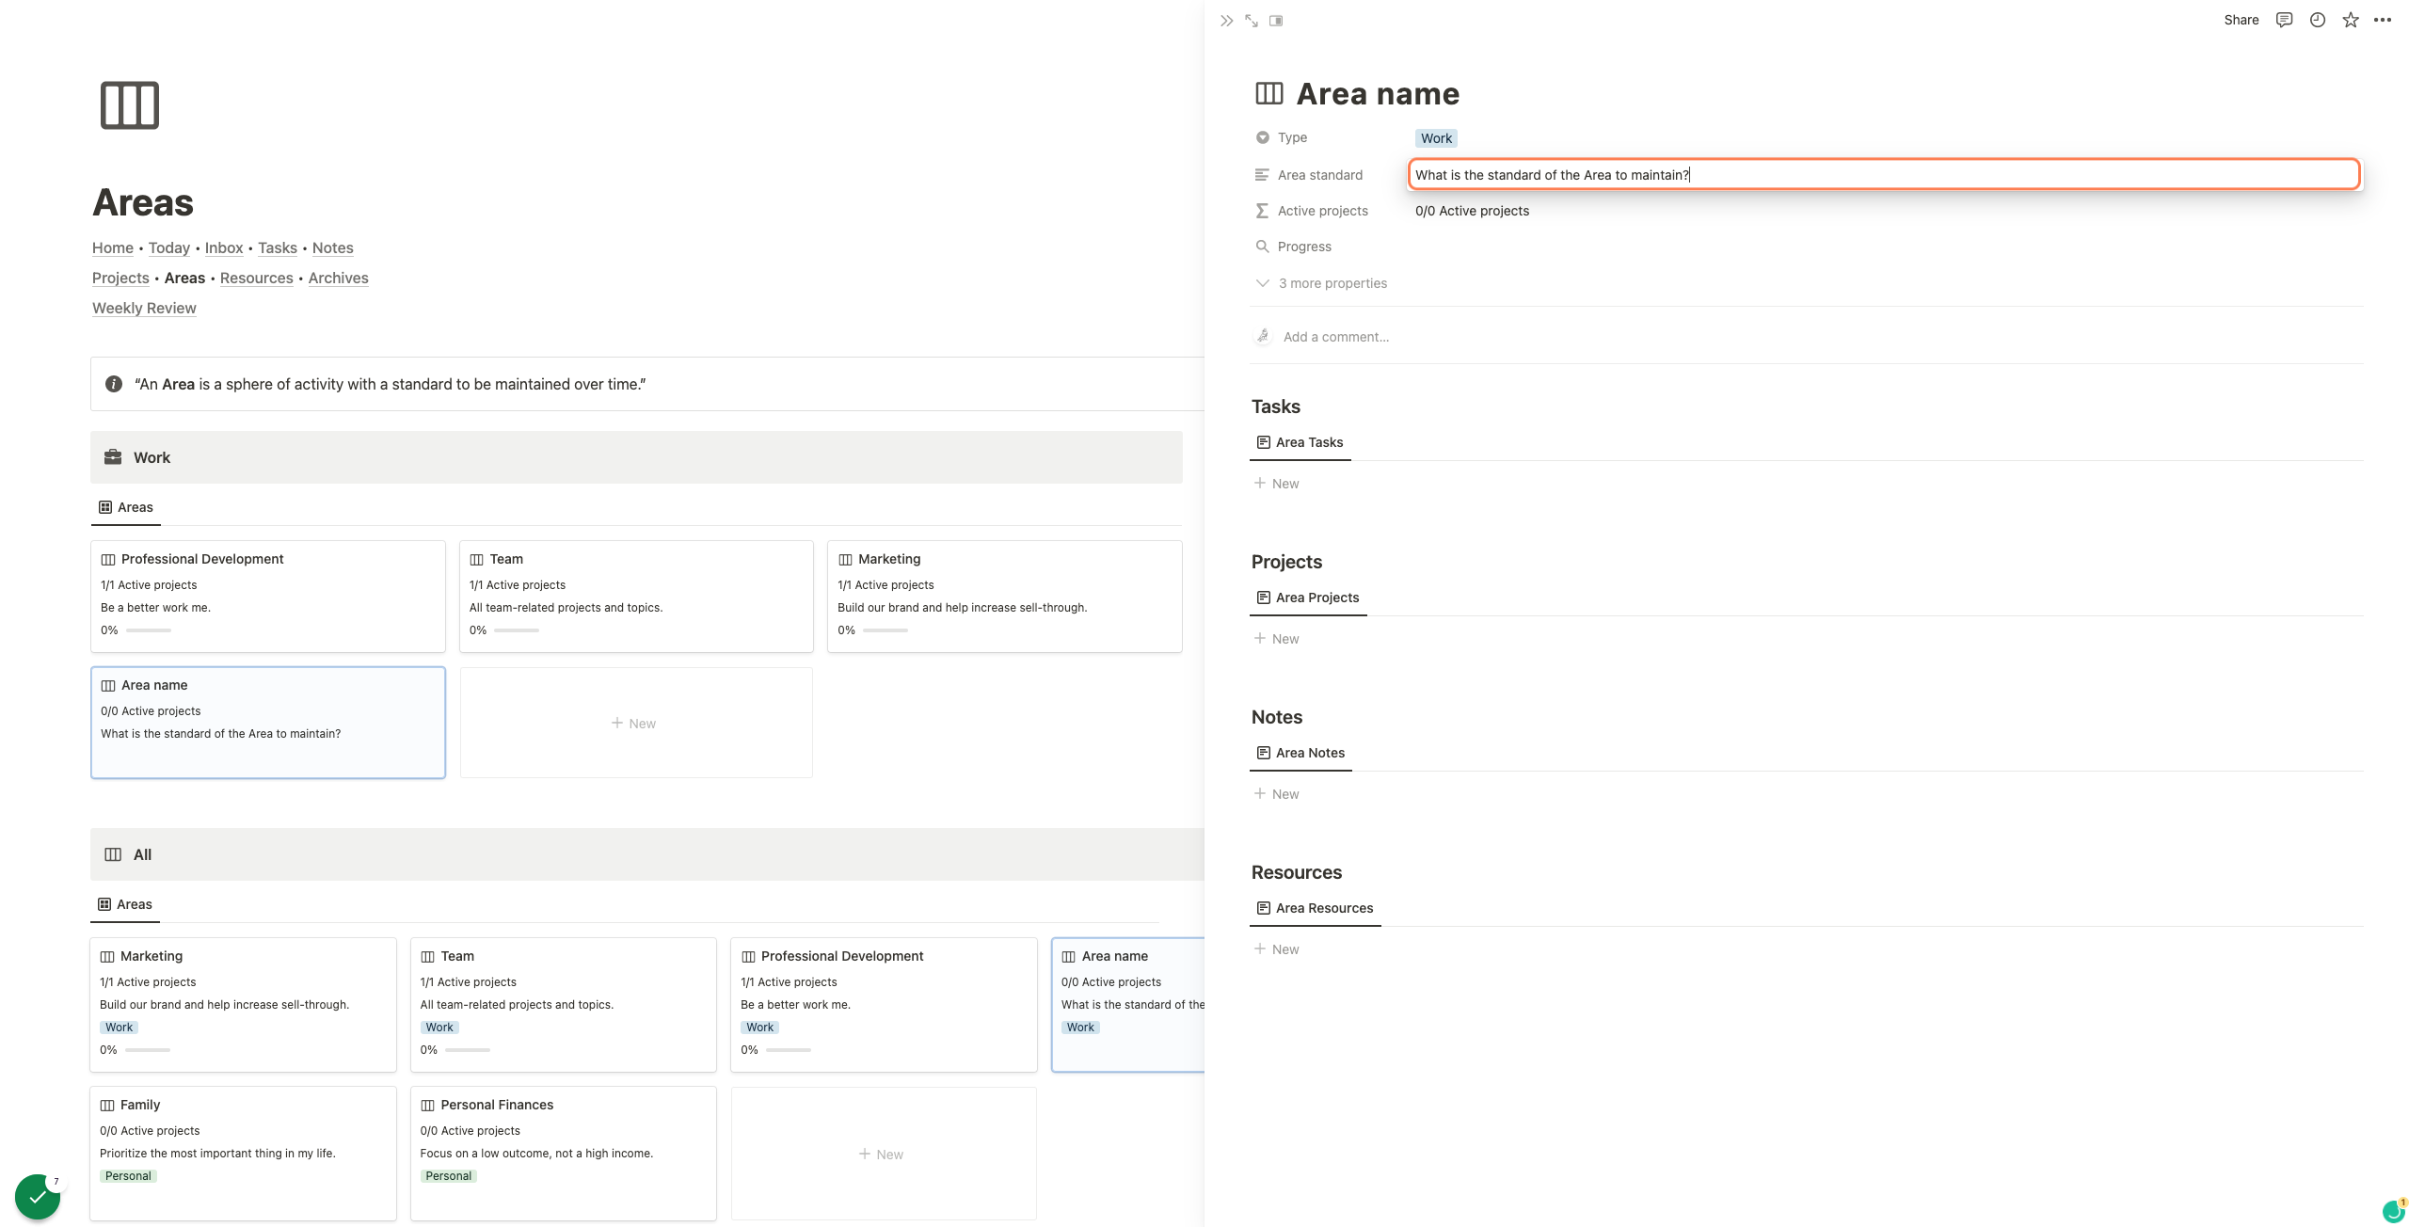Add new item under Tasks section
The image size is (2409, 1227).
point(1277,484)
